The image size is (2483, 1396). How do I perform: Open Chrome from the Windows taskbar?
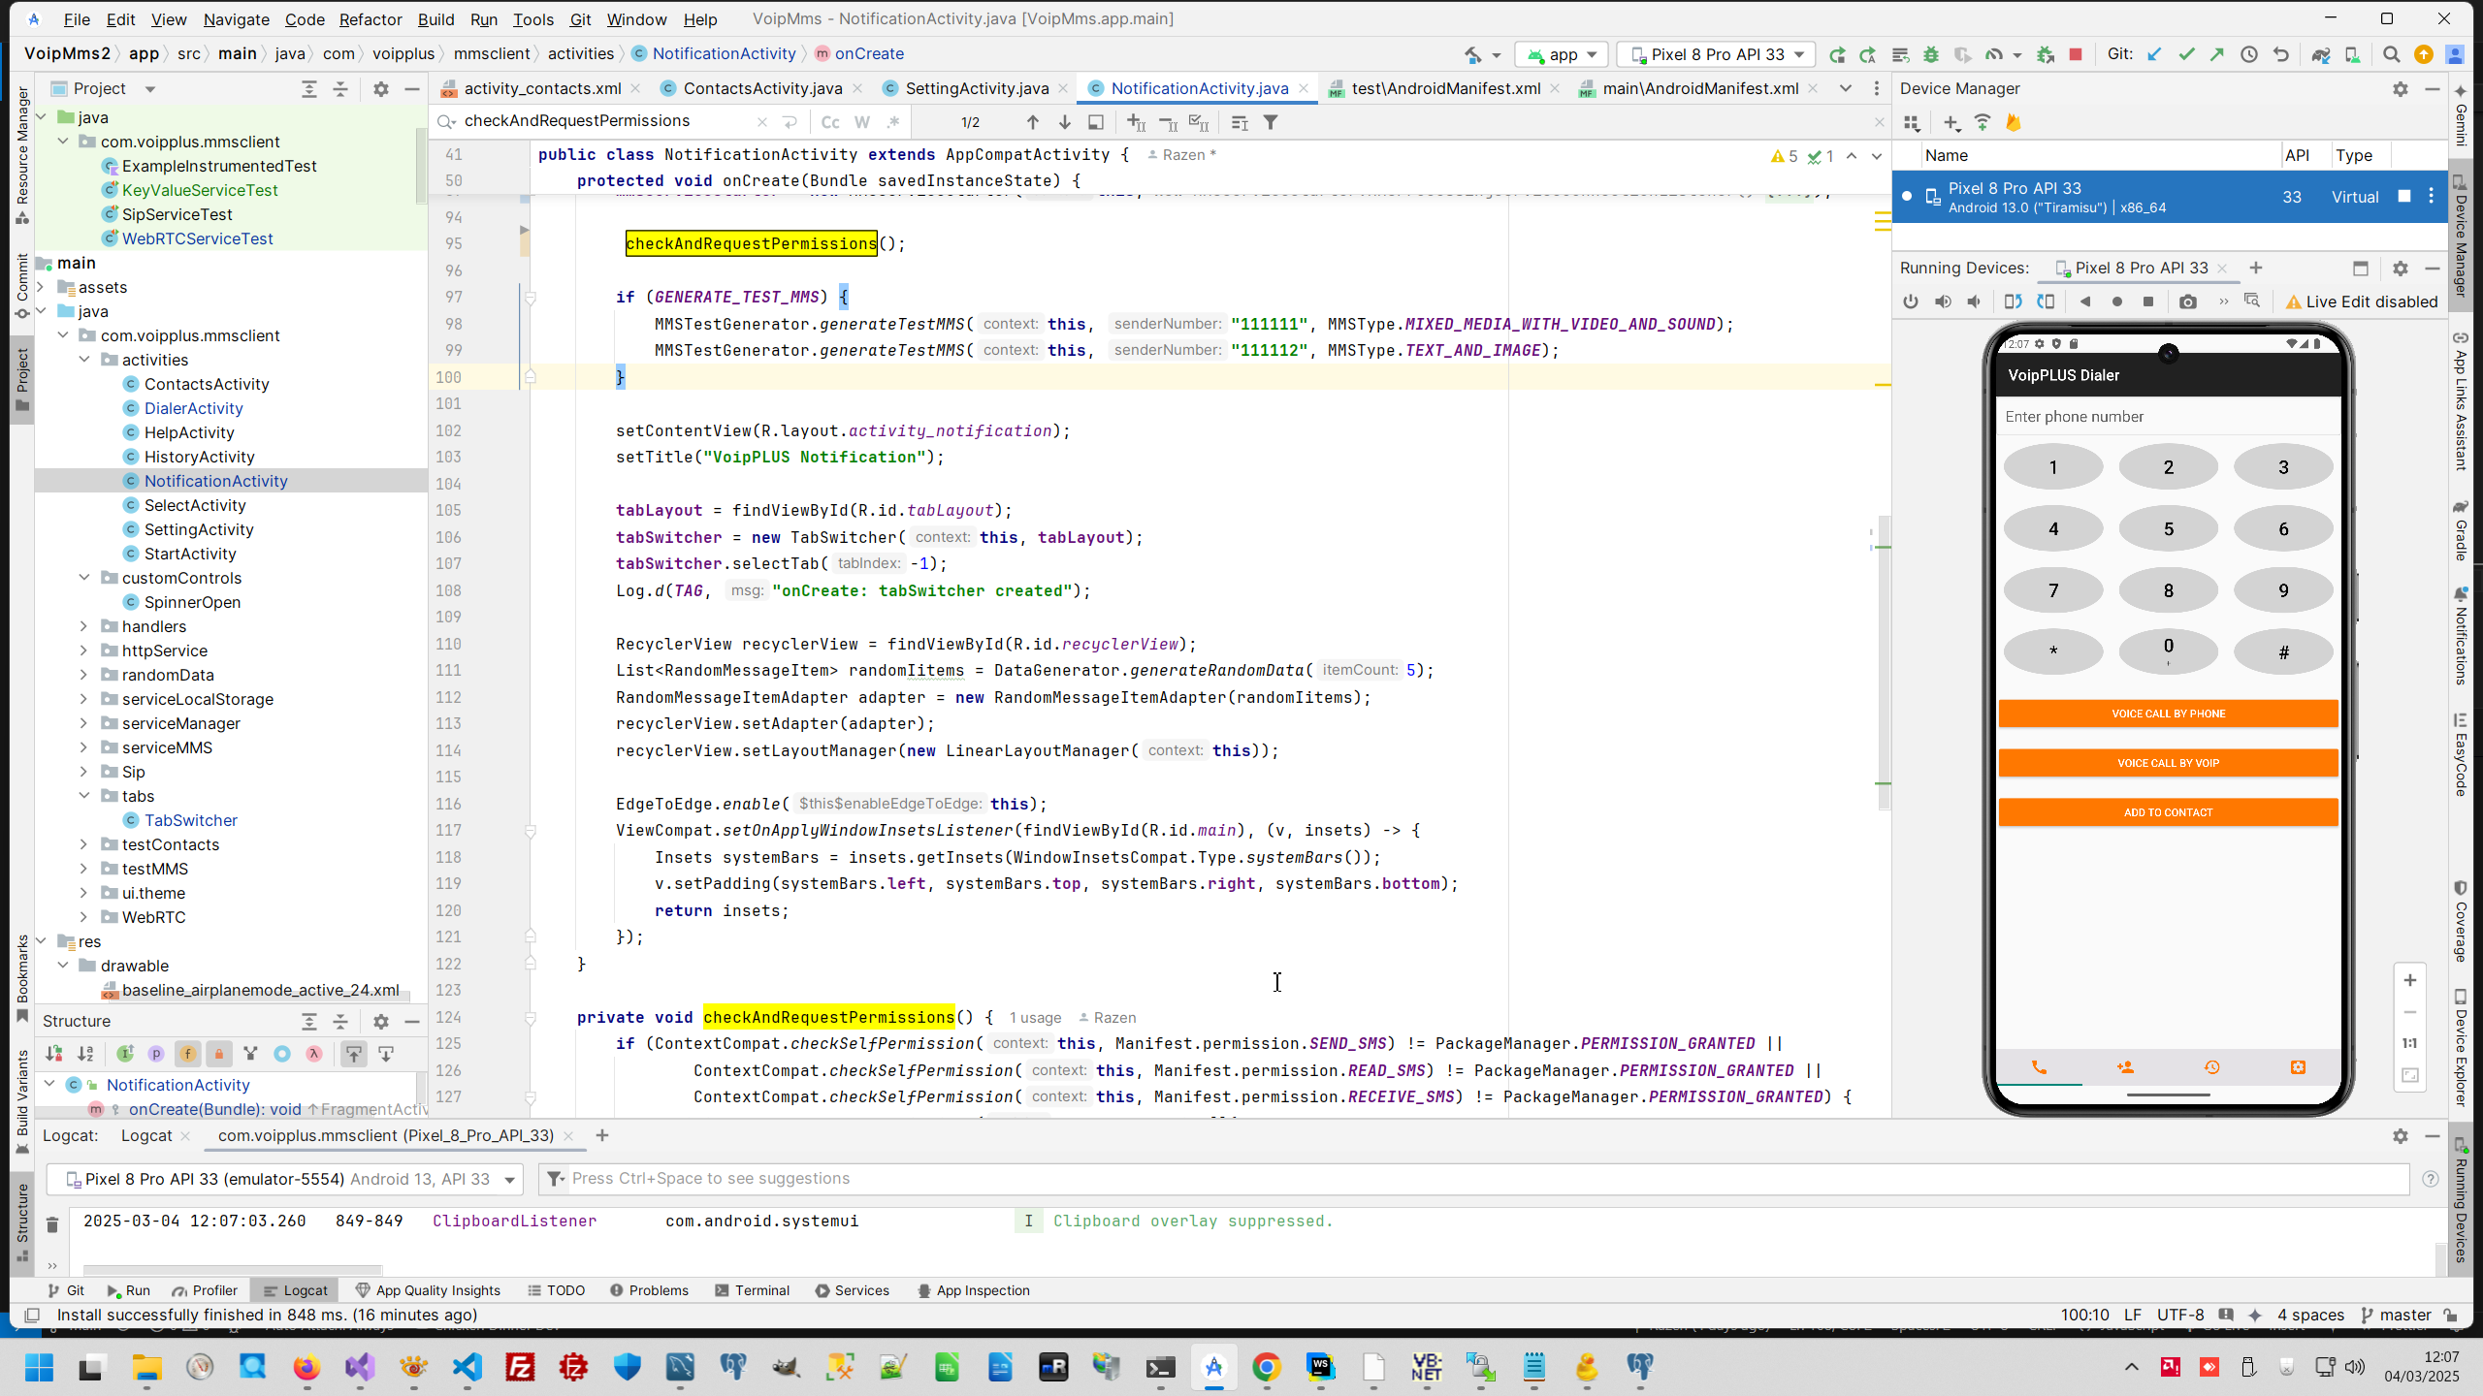point(1267,1367)
